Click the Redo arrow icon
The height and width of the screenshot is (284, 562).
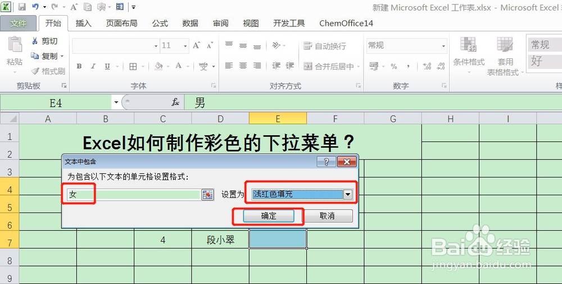point(55,7)
